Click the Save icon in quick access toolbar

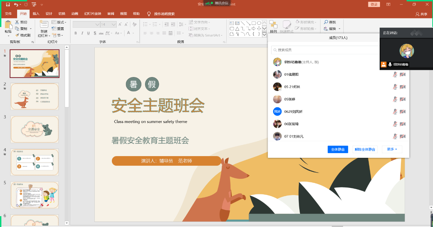tap(8, 4)
